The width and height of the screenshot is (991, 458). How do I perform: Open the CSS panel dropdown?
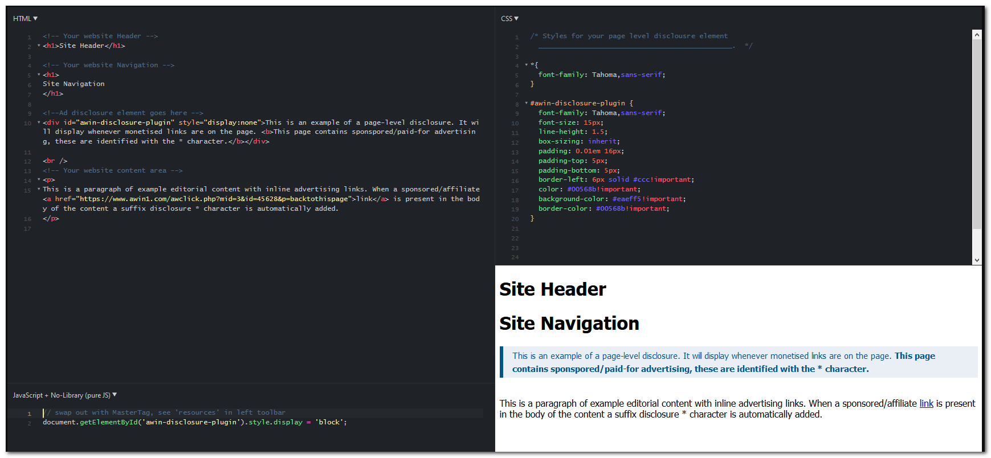[x=509, y=19]
